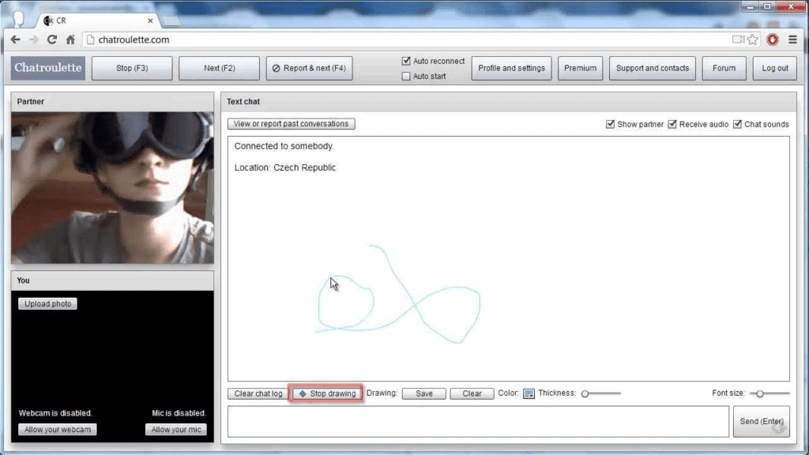809x455 pixels.
Task: Enable the Auto start checkbox
Action: (408, 77)
